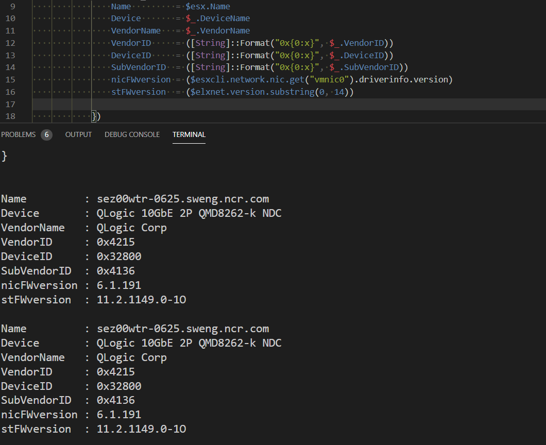
Task: Click first 0x32800 DeviceID value
Action: [x=119, y=256]
